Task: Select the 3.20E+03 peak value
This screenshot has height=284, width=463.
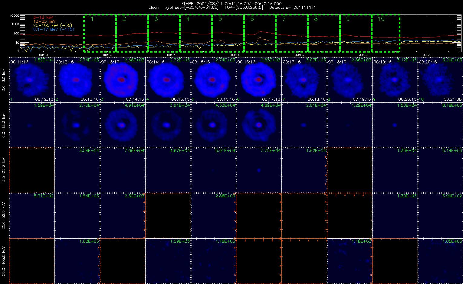Action: pyautogui.click(x=452, y=60)
